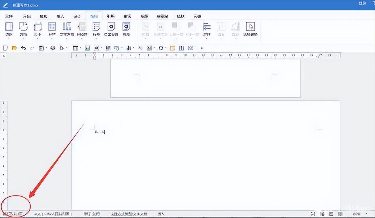Place cursor in 第二页 text on page

coord(100,132)
